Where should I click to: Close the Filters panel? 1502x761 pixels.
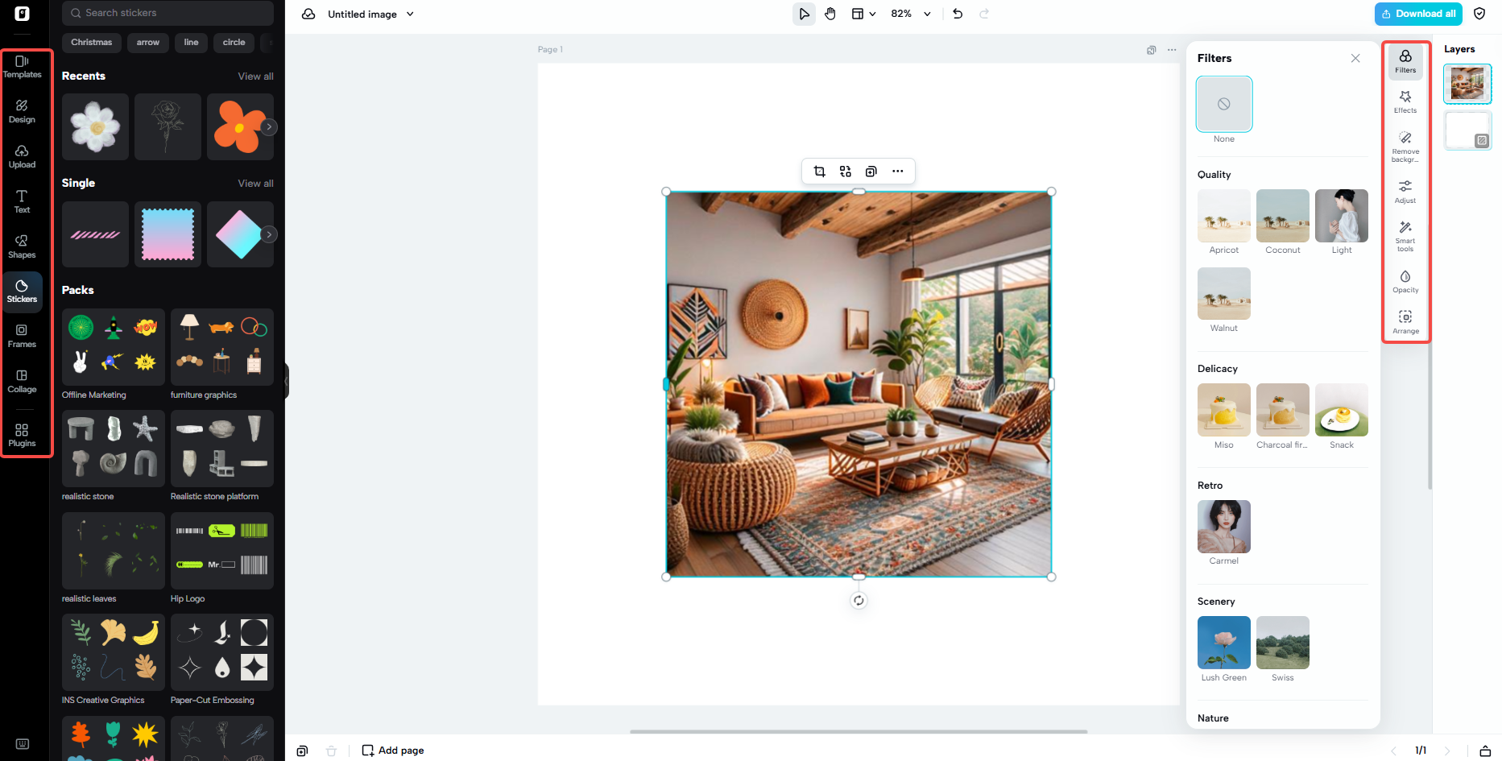point(1355,58)
